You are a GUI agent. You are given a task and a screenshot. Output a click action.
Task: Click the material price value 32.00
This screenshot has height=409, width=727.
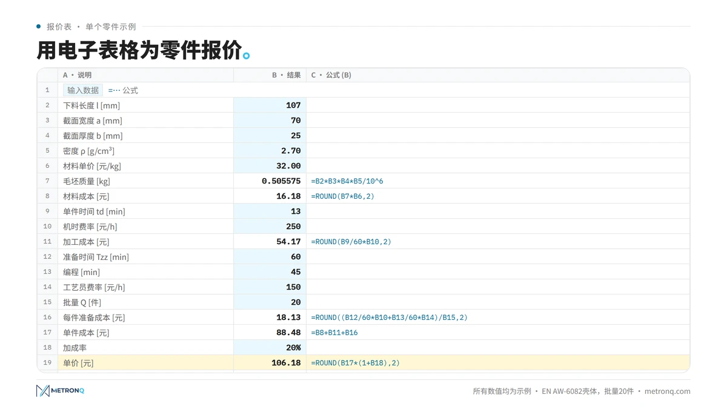[x=270, y=166]
